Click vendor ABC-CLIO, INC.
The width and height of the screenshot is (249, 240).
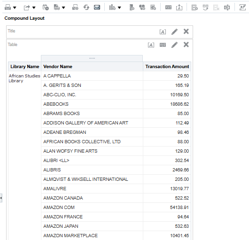pos(60,94)
